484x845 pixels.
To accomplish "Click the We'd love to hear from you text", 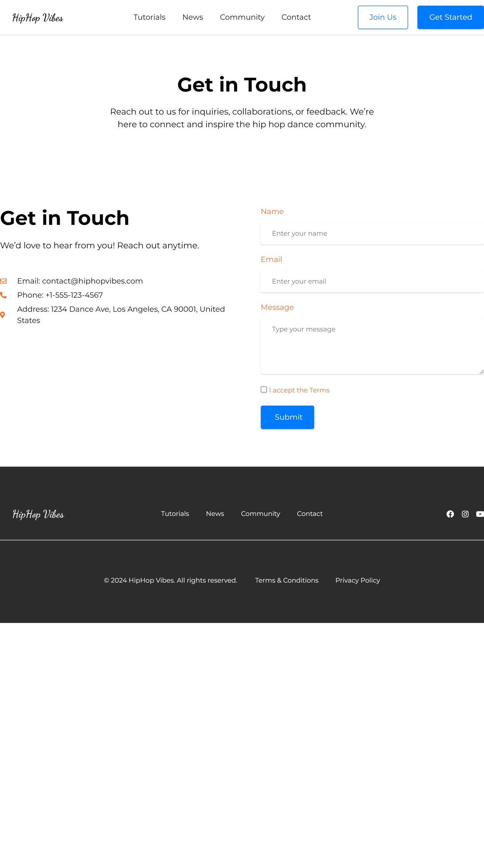I will point(99,245).
